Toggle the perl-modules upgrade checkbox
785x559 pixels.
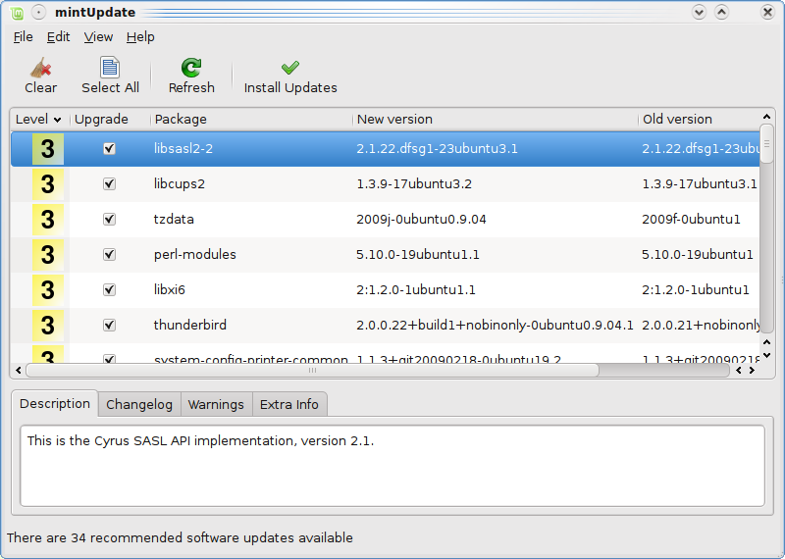point(109,255)
